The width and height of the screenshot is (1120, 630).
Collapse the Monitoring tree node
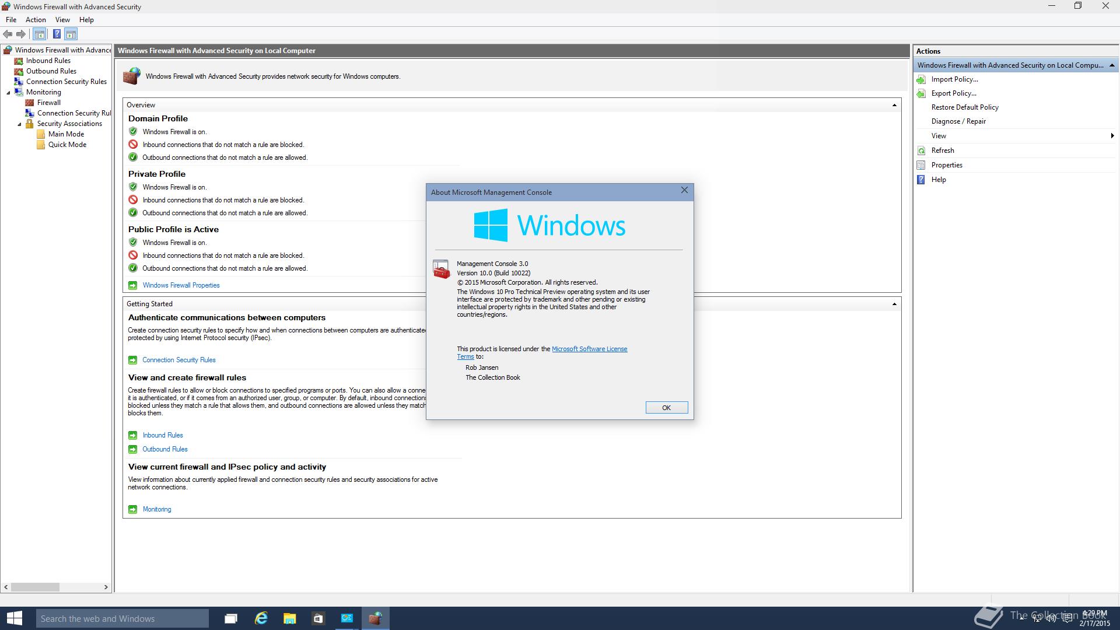pos(8,93)
